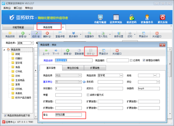The image size is (174, 126).
Task: Open the 系统(S) menu
Action: pos(7,8)
